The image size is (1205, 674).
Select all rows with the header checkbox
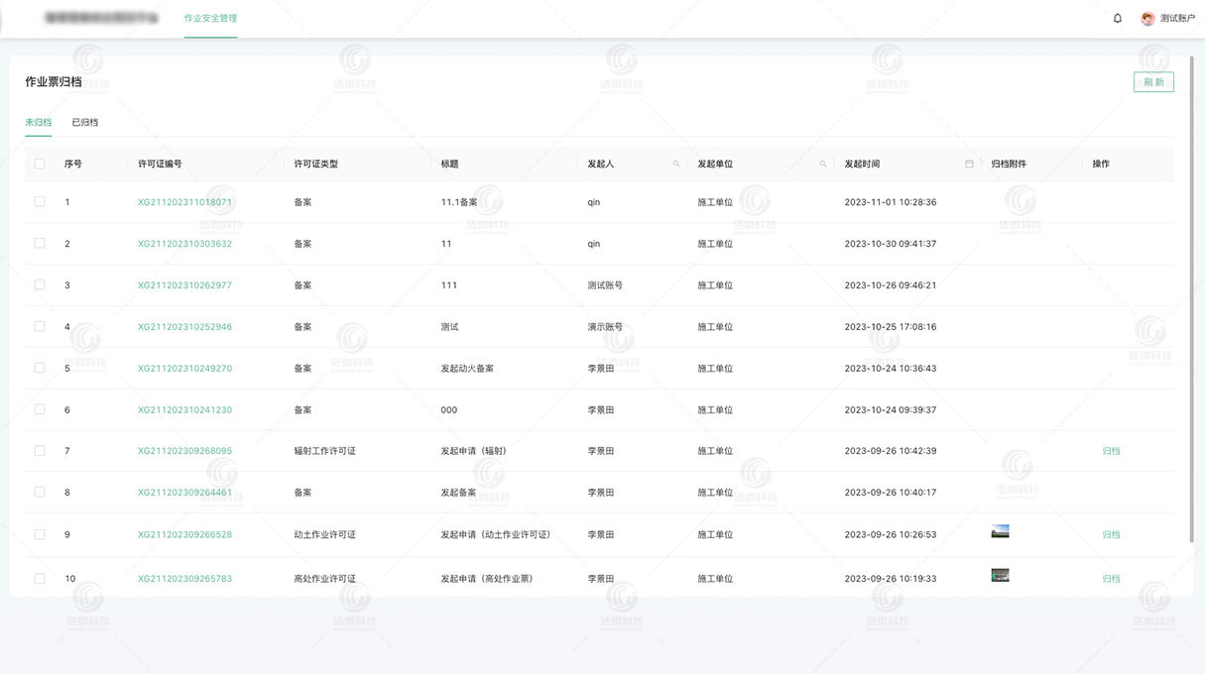(40, 163)
